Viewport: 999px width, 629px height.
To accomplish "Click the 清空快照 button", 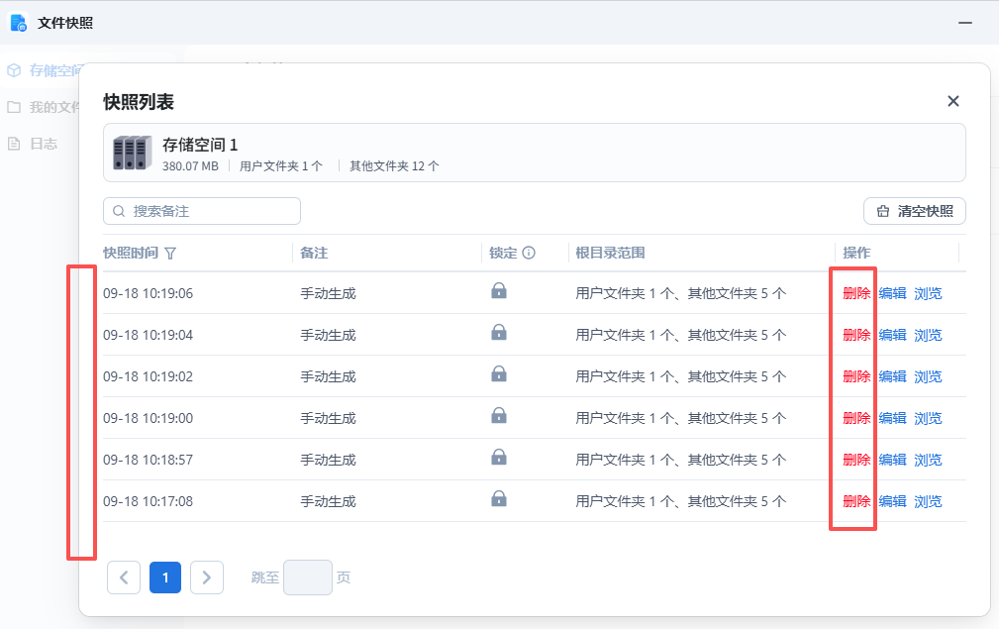I will click(914, 211).
